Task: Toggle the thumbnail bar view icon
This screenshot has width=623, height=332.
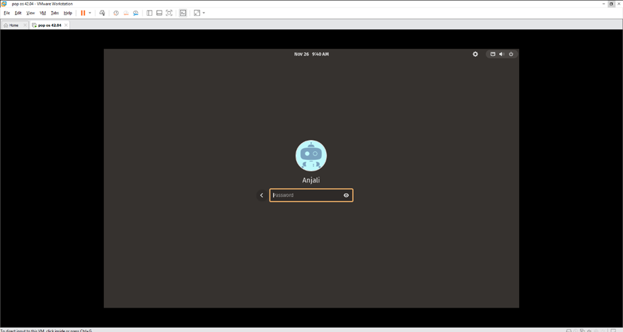Action: click(x=159, y=13)
